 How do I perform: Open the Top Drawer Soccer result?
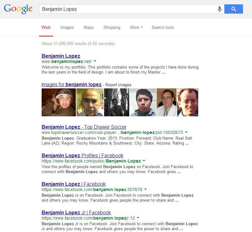[x=84, y=127]
